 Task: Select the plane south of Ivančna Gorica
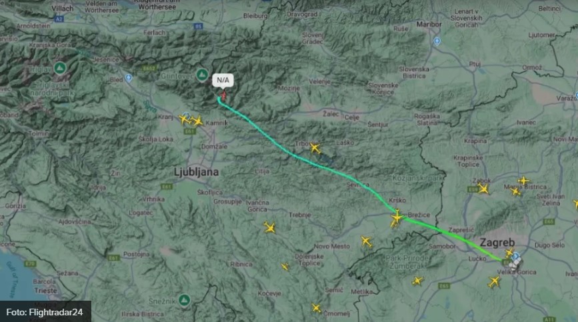click(270, 228)
